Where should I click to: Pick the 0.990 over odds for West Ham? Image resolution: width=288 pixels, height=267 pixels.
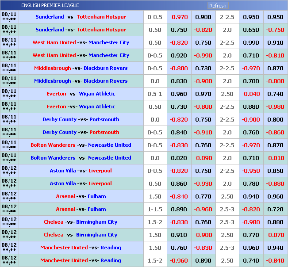[x=251, y=43]
